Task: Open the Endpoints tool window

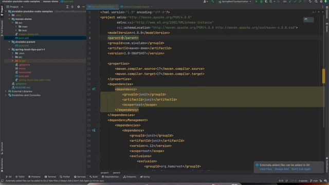Action: (x=130, y=177)
